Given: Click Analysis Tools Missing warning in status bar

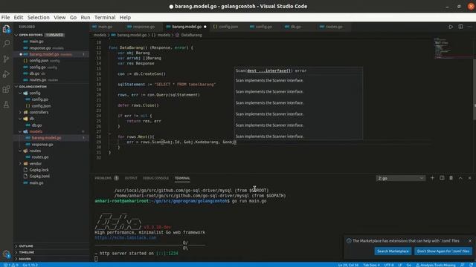Looking at the screenshot, I should (x=436, y=265).
